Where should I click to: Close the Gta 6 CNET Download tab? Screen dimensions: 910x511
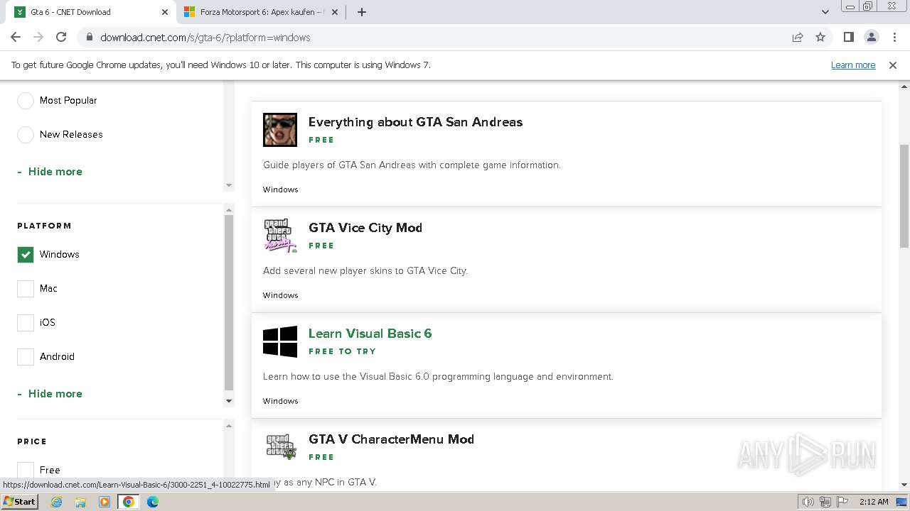click(165, 12)
